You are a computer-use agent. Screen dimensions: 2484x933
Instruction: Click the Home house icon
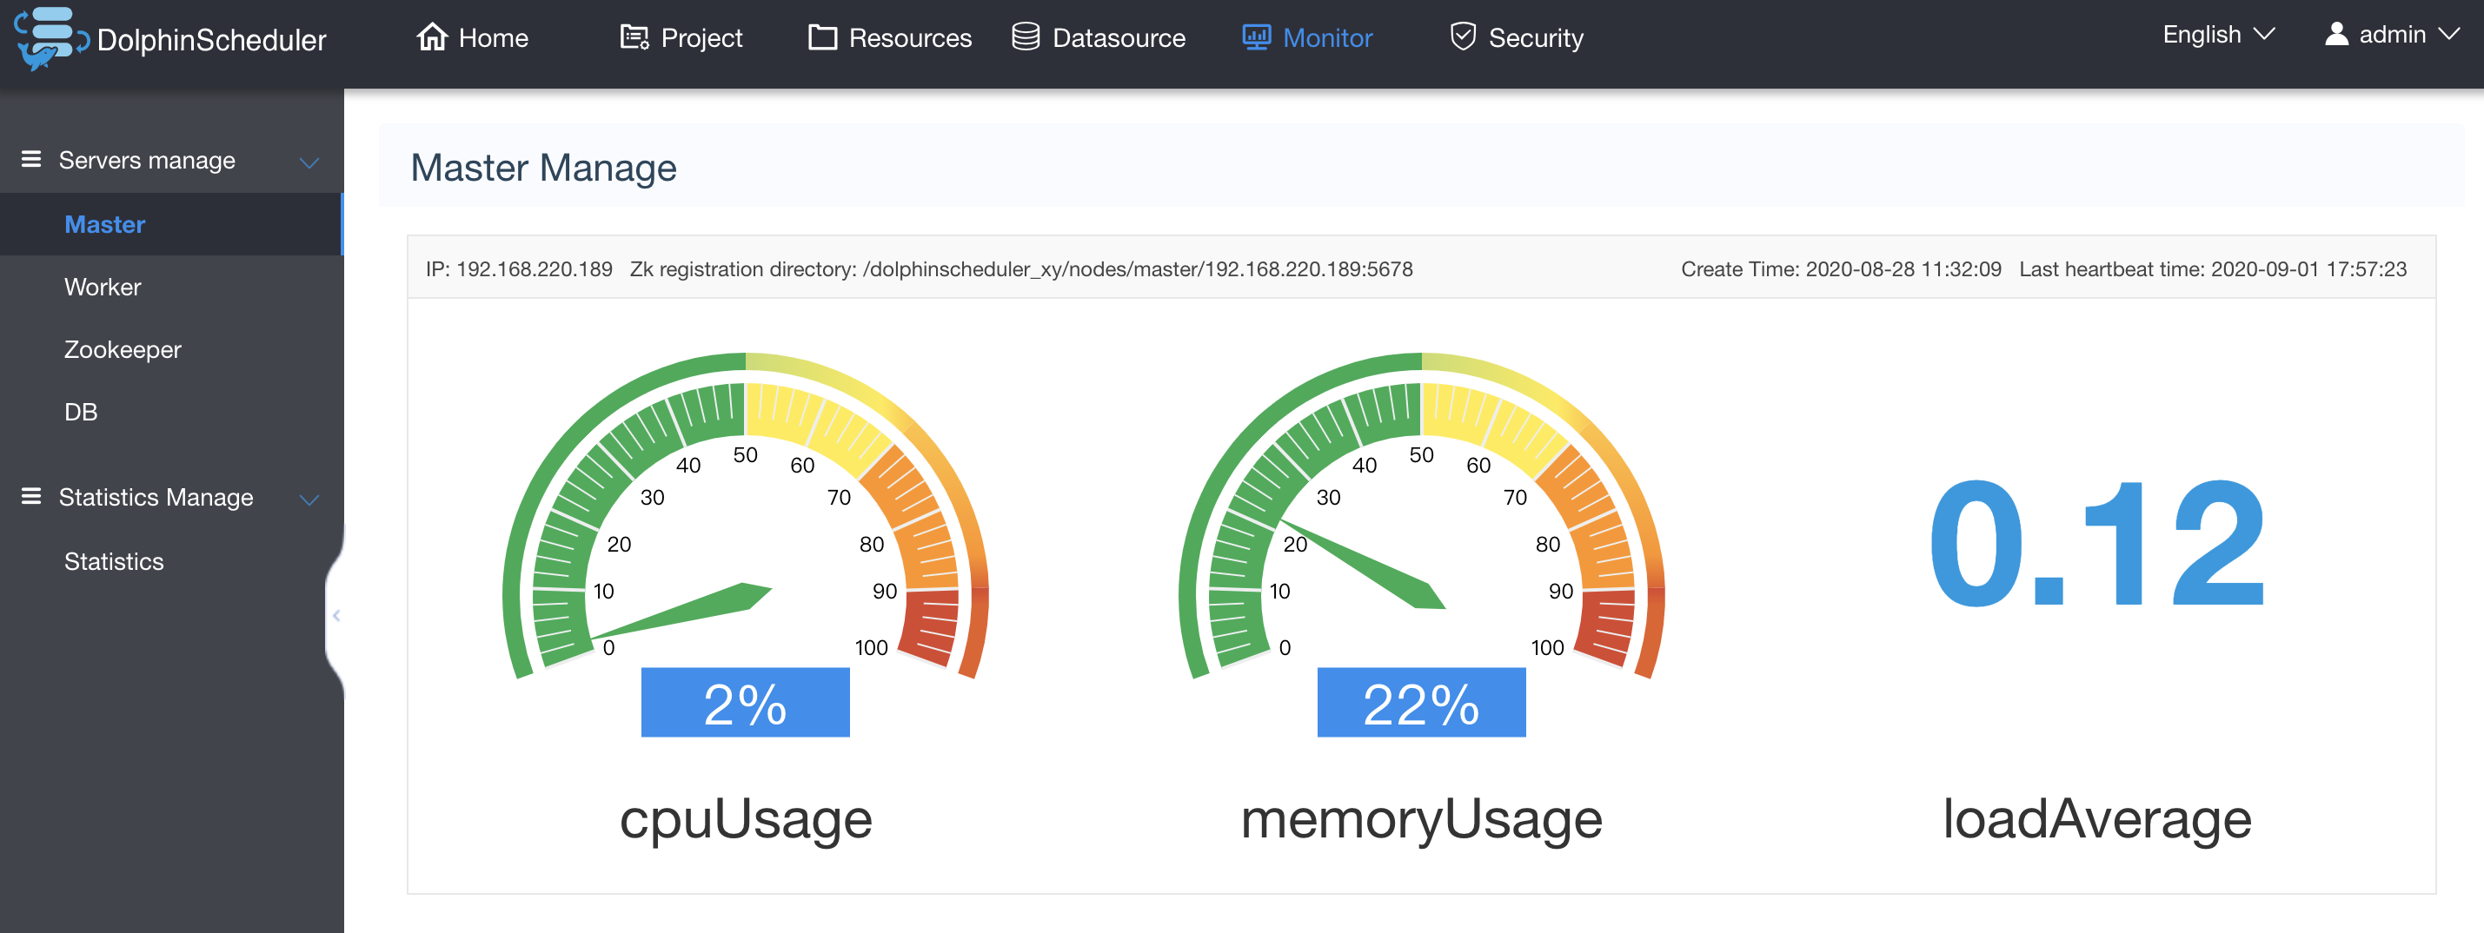pos(432,36)
